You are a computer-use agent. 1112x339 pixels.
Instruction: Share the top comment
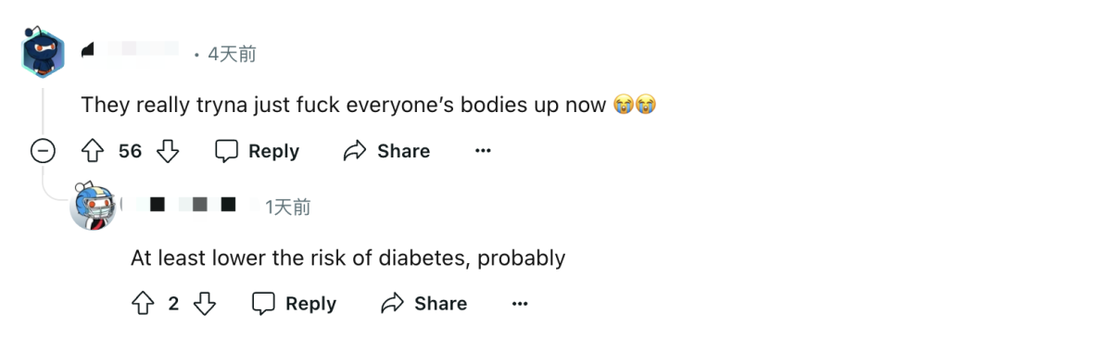[x=386, y=151]
